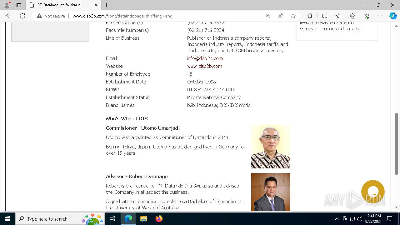The image size is (400, 225).
Task: Select the text October 1998
Action: [202, 82]
